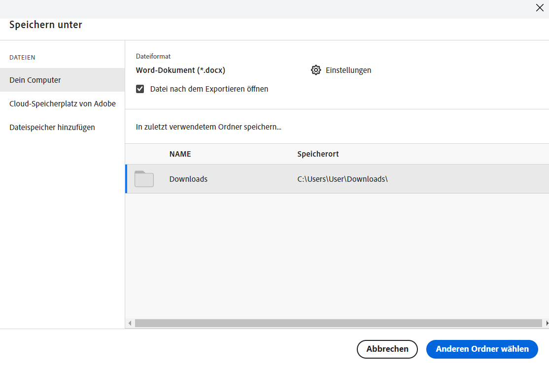
Task: Click the left scroll arrow icon
Action: 130,323
